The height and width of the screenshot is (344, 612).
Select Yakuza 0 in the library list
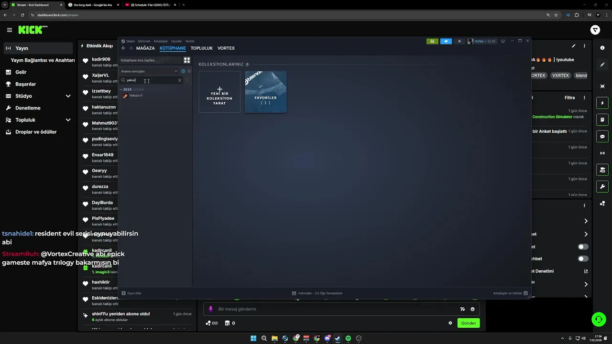tap(135, 96)
